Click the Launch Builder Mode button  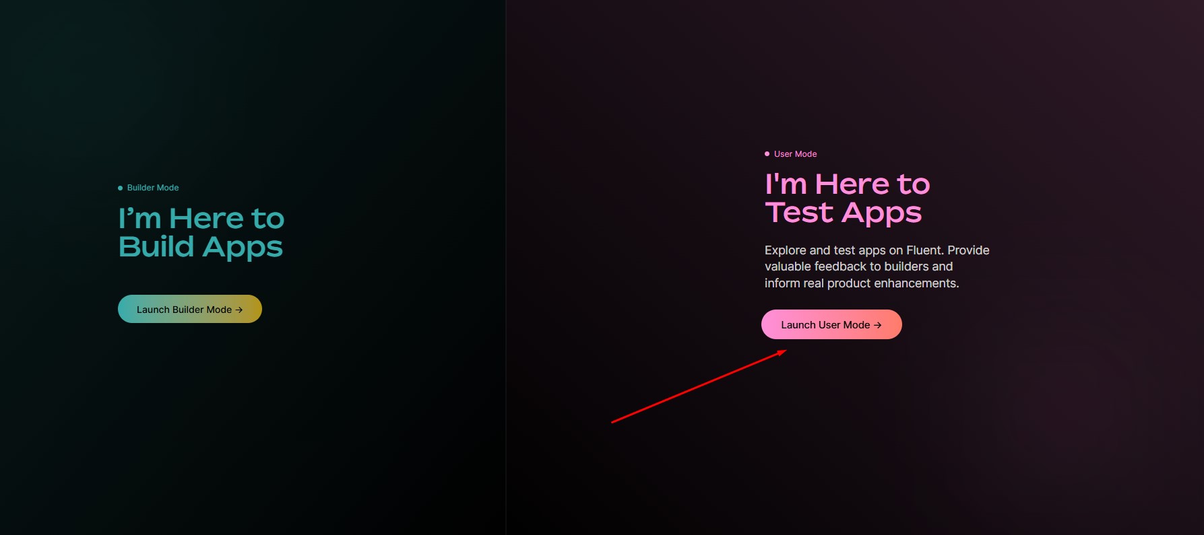click(189, 309)
